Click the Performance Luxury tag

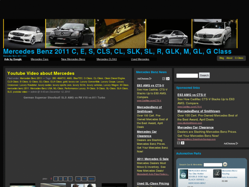click(x=75, y=88)
